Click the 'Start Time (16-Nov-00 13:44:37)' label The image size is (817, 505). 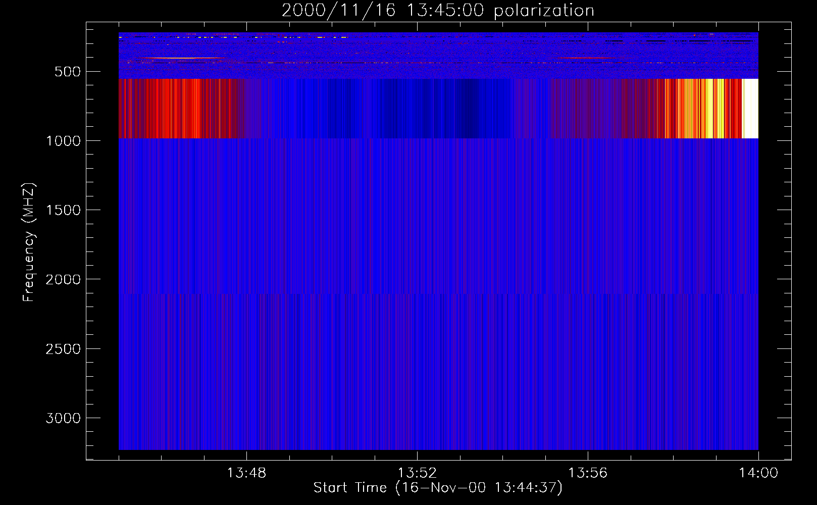click(x=438, y=488)
